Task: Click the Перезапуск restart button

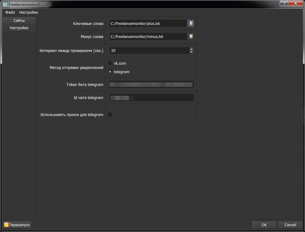Action: coord(17,225)
